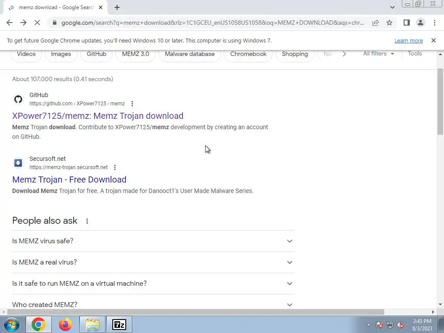The width and height of the screenshot is (444, 333).
Task: Select the Shopping filter chip
Action: tap(295, 54)
